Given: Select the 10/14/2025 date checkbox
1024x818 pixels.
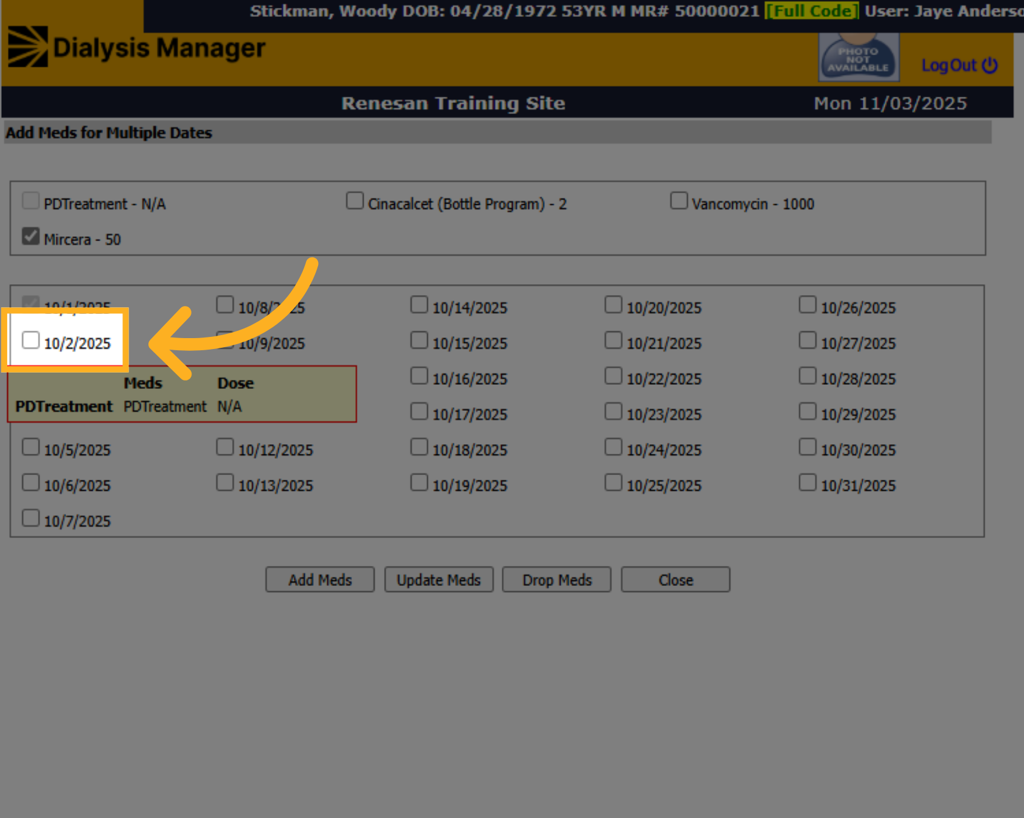Looking at the screenshot, I should (419, 304).
